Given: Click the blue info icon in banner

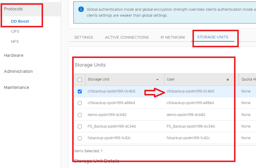Looking at the screenshot, I should click(x=81, y=9).
